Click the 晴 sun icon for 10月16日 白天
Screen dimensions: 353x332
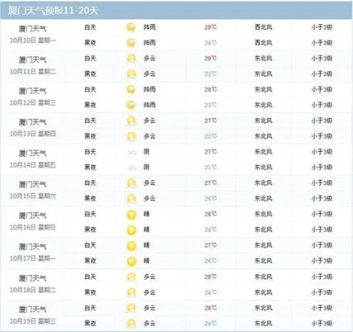(131, 215)
